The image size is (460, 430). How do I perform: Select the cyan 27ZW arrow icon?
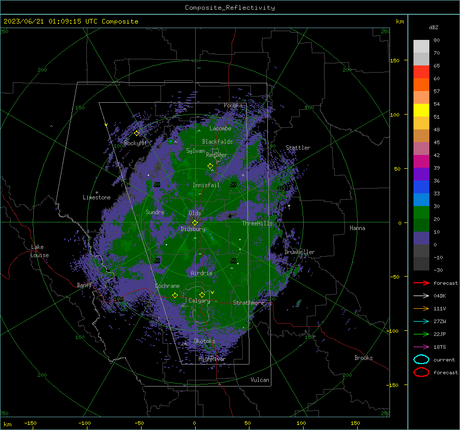[421, 322]
